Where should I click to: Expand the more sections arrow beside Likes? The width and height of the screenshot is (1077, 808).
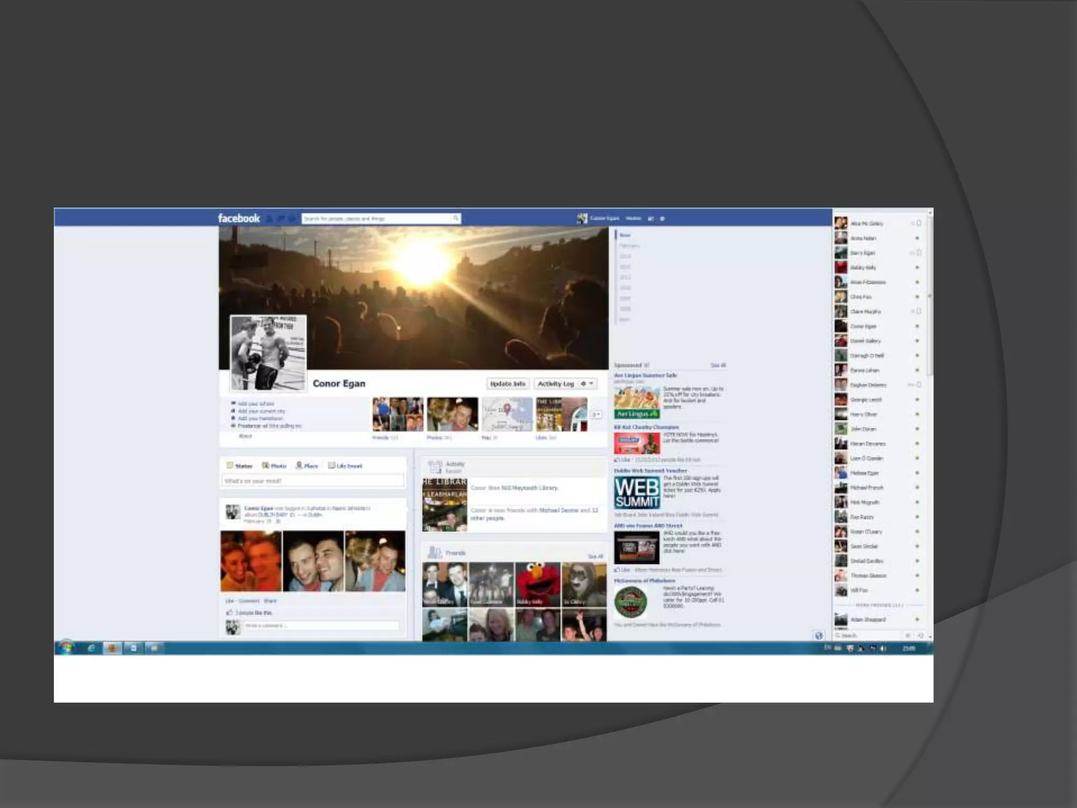[x=596, y=415]
